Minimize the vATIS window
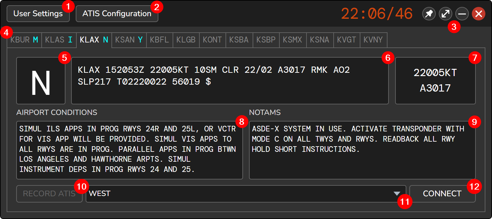This screenshot has height=219, width=492. (462, 14)
